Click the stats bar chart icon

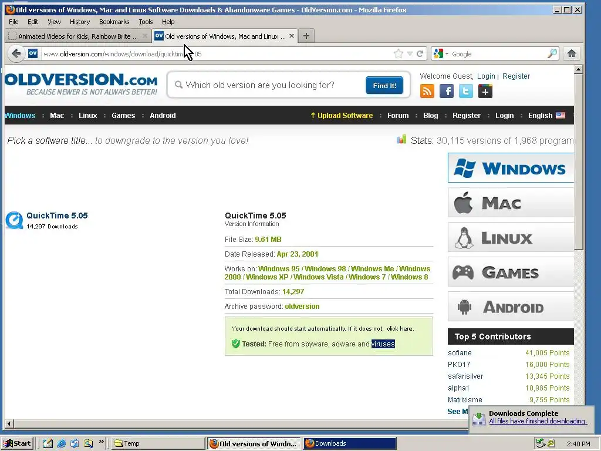[x=401, y=139]
